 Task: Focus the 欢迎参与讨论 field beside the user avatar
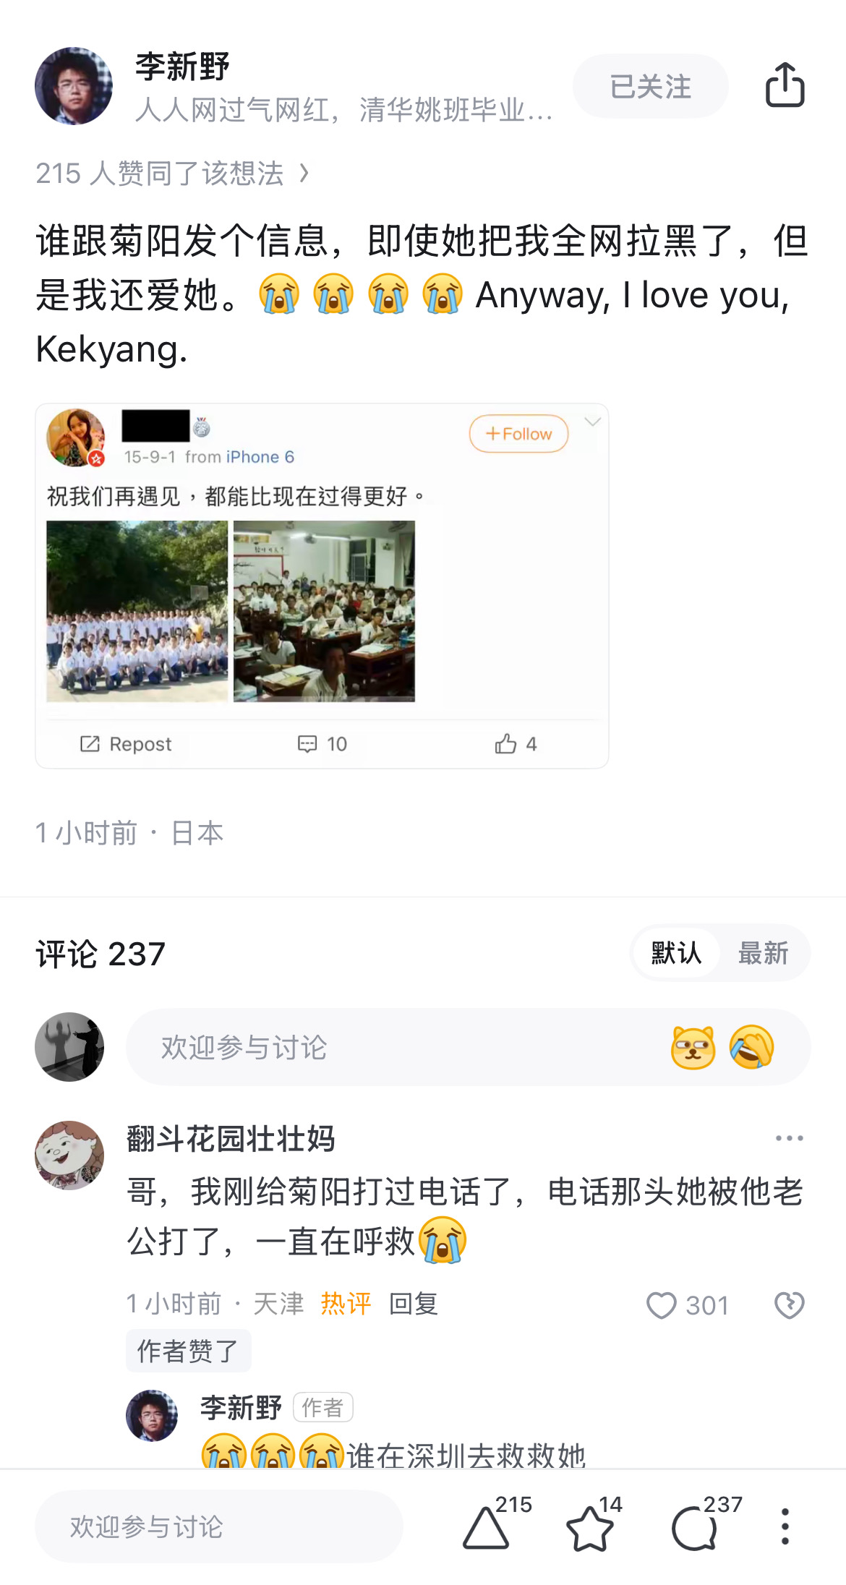click(x=468, y=1047)
